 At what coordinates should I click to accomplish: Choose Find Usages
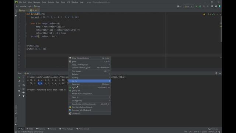[90, 71]
